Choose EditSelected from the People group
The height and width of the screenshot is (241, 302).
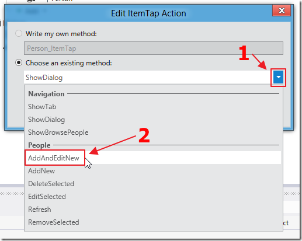(47, 197)
